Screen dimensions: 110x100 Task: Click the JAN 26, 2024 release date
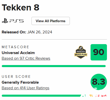pos(40,32)
